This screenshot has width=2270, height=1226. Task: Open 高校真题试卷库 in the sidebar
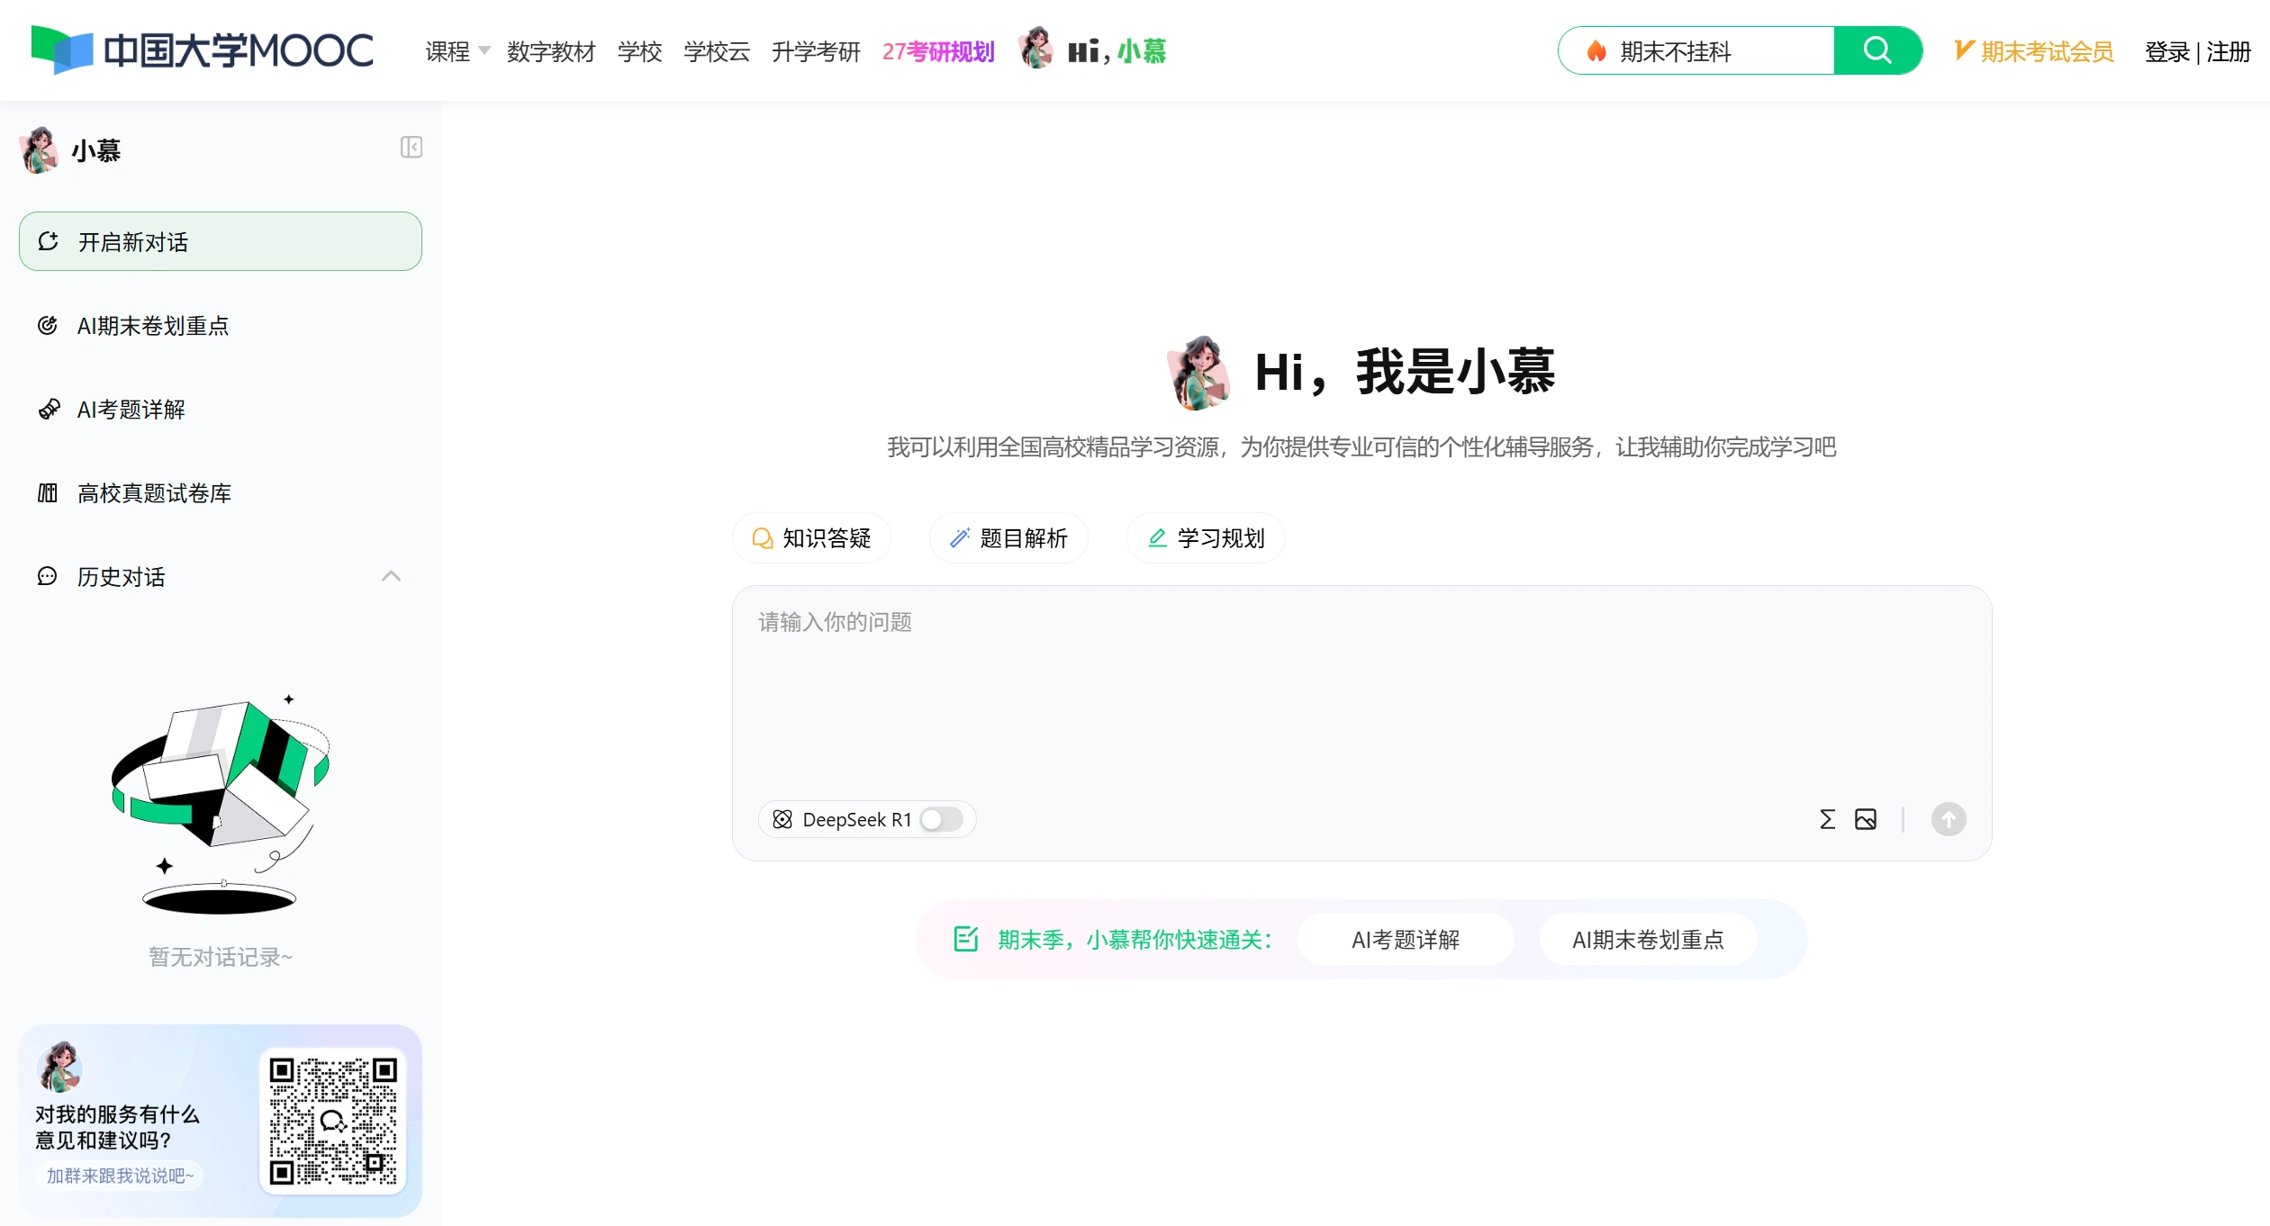coord(221,492)
